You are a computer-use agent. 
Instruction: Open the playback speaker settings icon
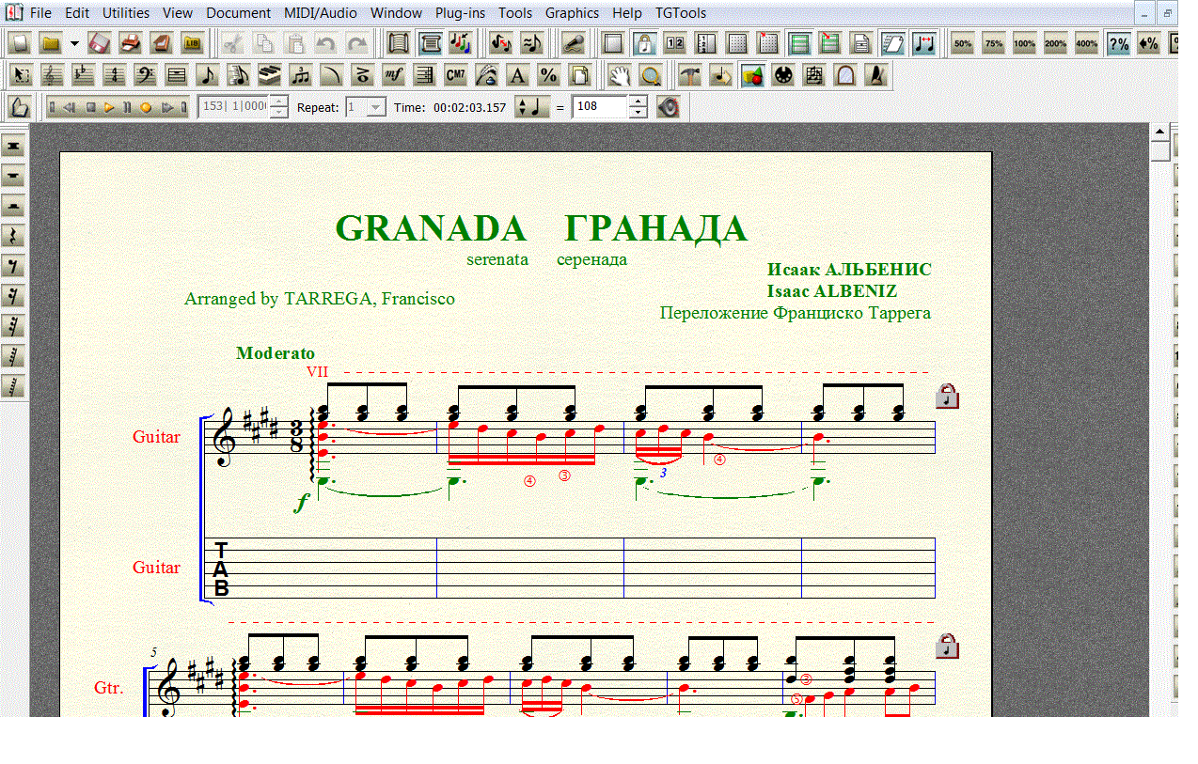[669, 107]
